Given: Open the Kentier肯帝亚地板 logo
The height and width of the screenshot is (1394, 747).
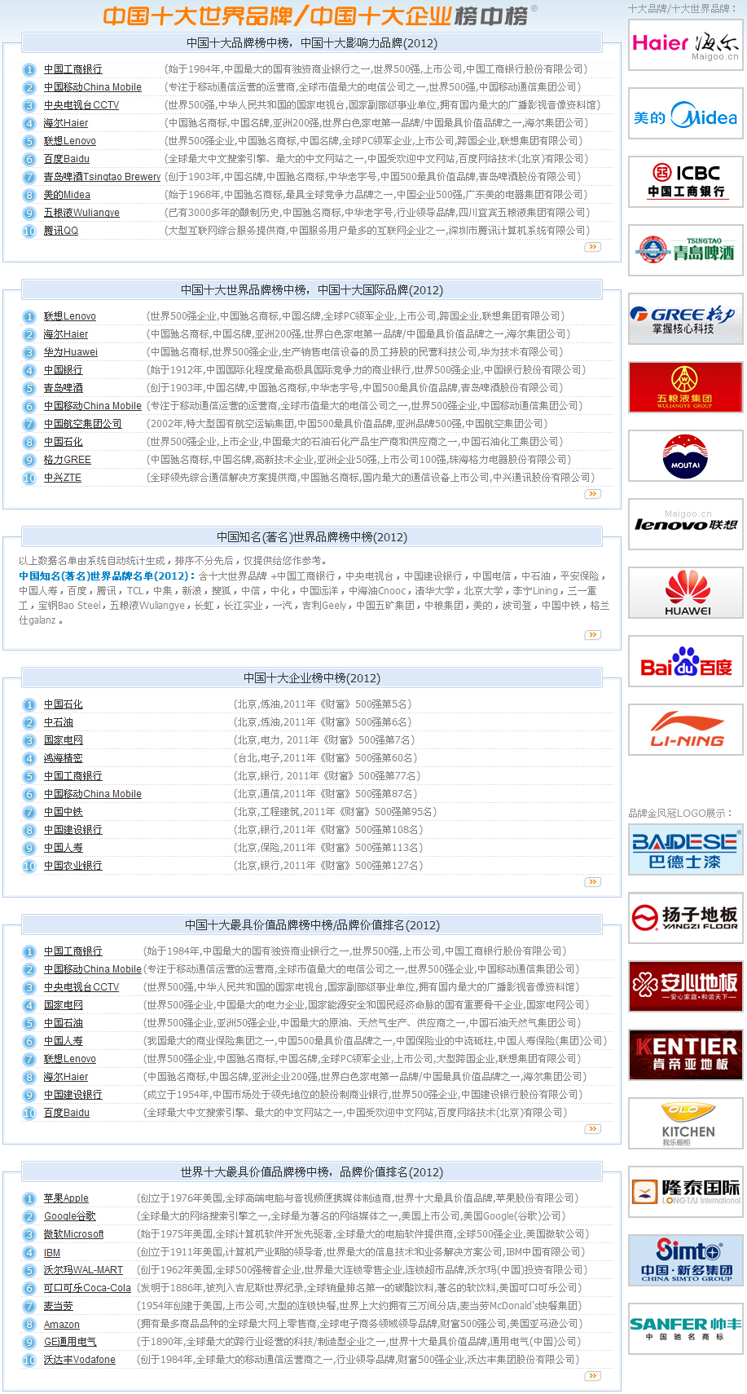Looking at the screenshot, I should coord(686,1055).
